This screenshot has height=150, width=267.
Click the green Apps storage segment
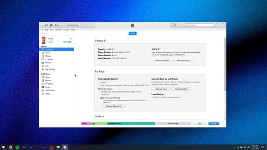[99, 124]
